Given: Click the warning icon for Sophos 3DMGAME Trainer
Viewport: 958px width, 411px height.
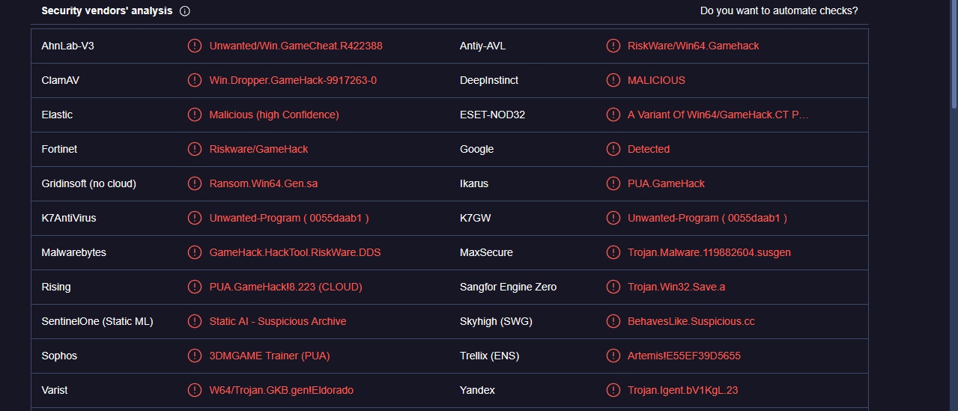Looking at the screenshot, I should (x=195, y=356).
